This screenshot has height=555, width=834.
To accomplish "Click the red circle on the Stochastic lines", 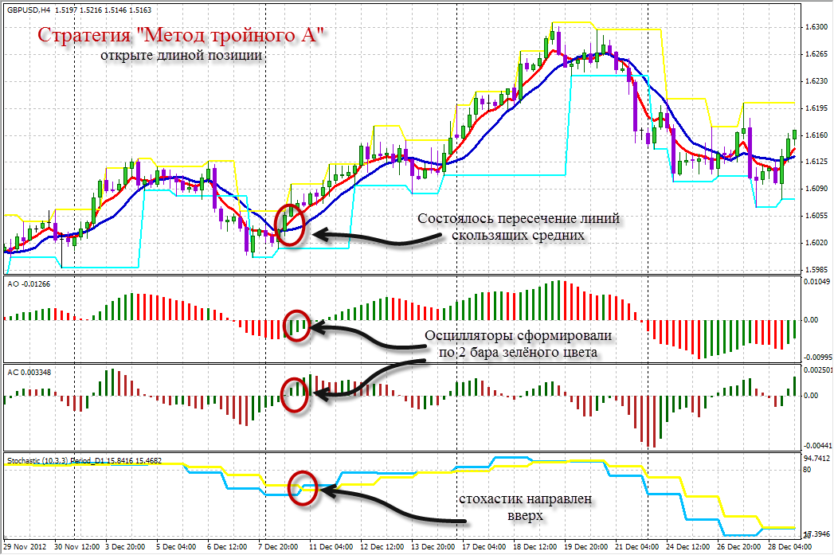I will click(x=303, y=488).
